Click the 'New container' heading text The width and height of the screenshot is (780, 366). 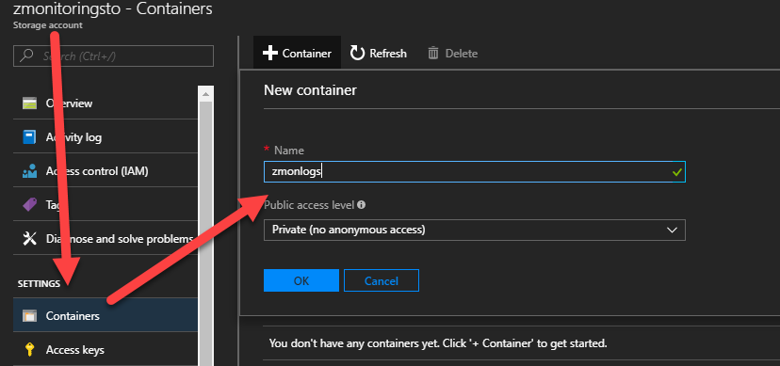310,90
